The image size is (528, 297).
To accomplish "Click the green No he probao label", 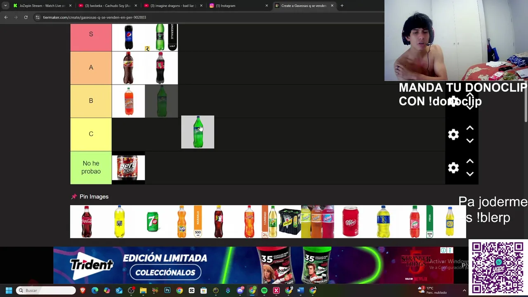I will click(x=91, y=167).
